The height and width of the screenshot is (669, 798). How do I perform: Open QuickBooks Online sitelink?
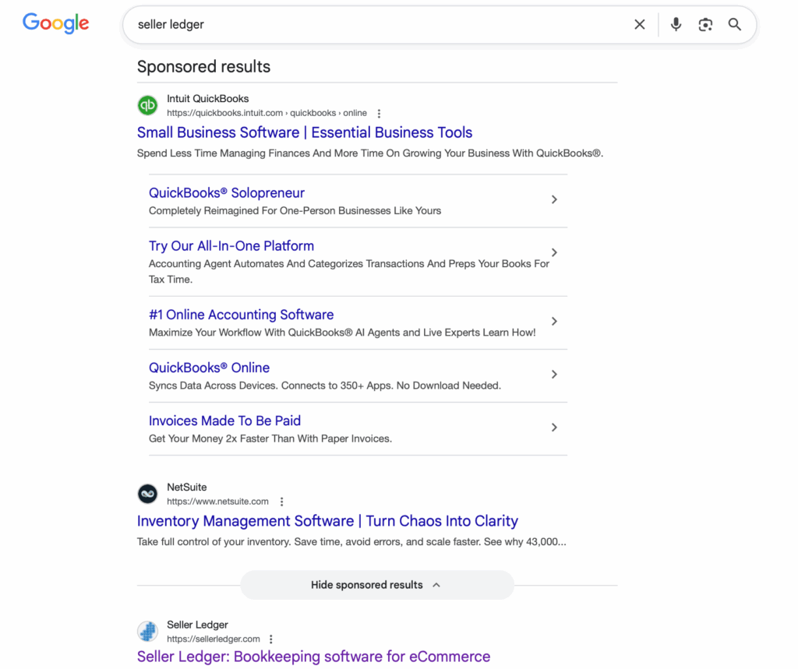pos(209,368)
